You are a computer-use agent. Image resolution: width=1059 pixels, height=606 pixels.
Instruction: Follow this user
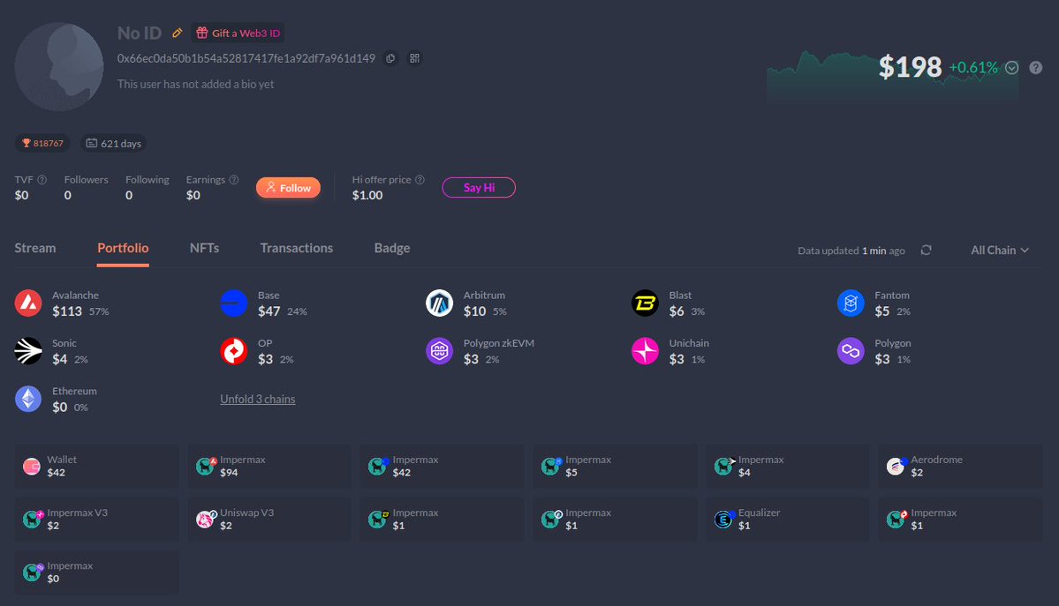pyautogui.click(x=289, y=188)
